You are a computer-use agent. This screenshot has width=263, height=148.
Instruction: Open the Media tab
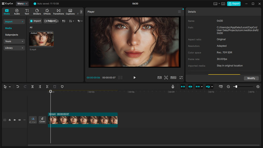click(x=7, y=12)
